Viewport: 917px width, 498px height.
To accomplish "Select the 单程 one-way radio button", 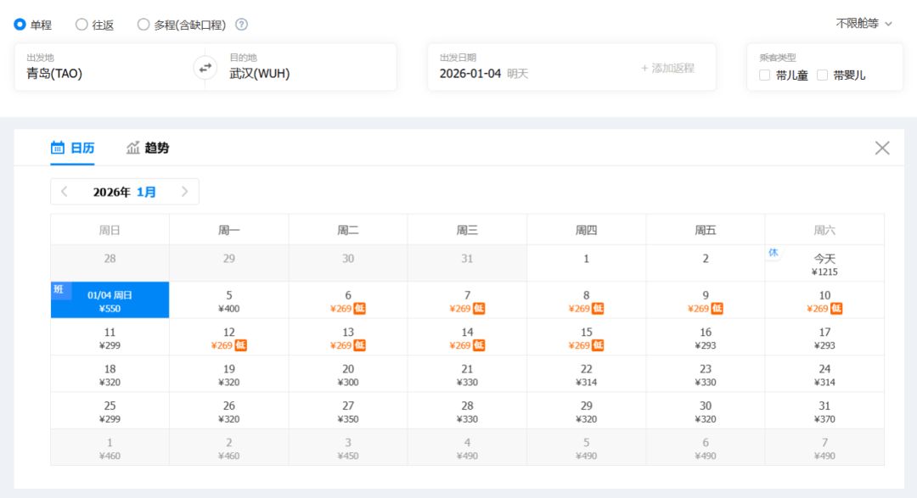I will click(20, 25).
